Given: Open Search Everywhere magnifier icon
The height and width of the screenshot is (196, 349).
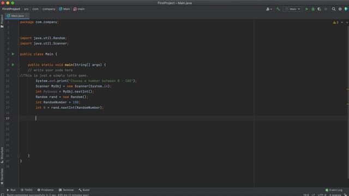Looking at the screenshot, I should click(334, 9).
